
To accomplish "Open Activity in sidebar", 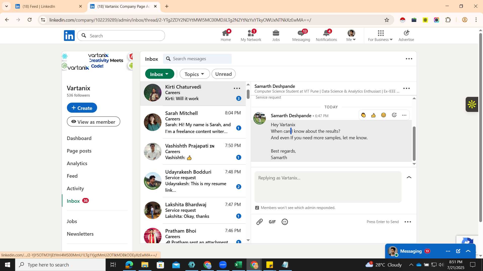I will click(x=75, y=188).
